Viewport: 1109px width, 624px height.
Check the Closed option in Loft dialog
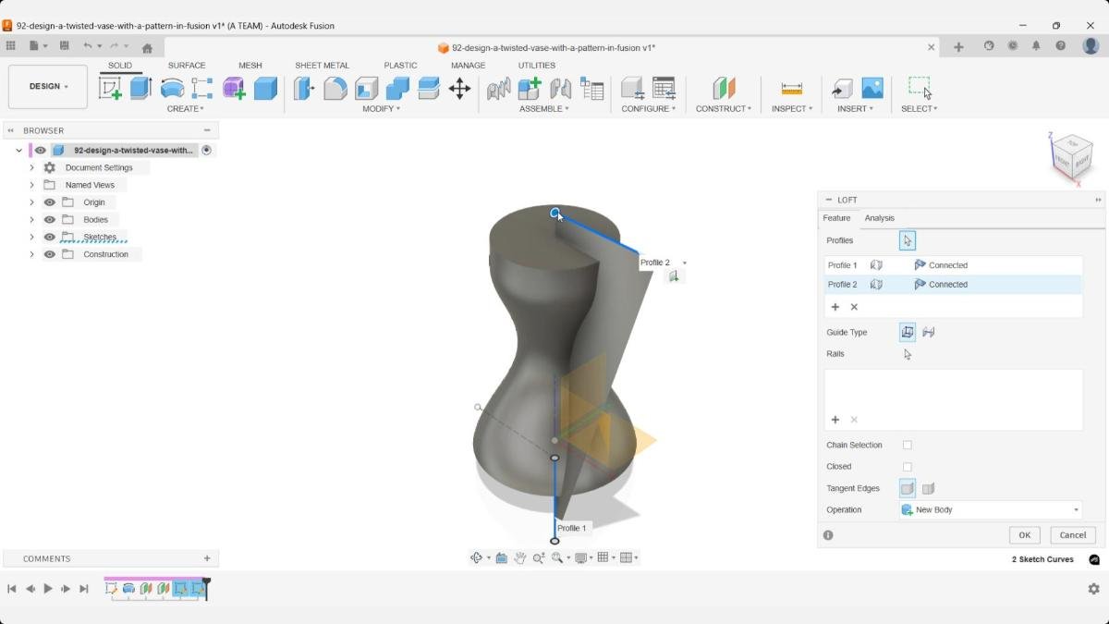[x=907, y=466]
